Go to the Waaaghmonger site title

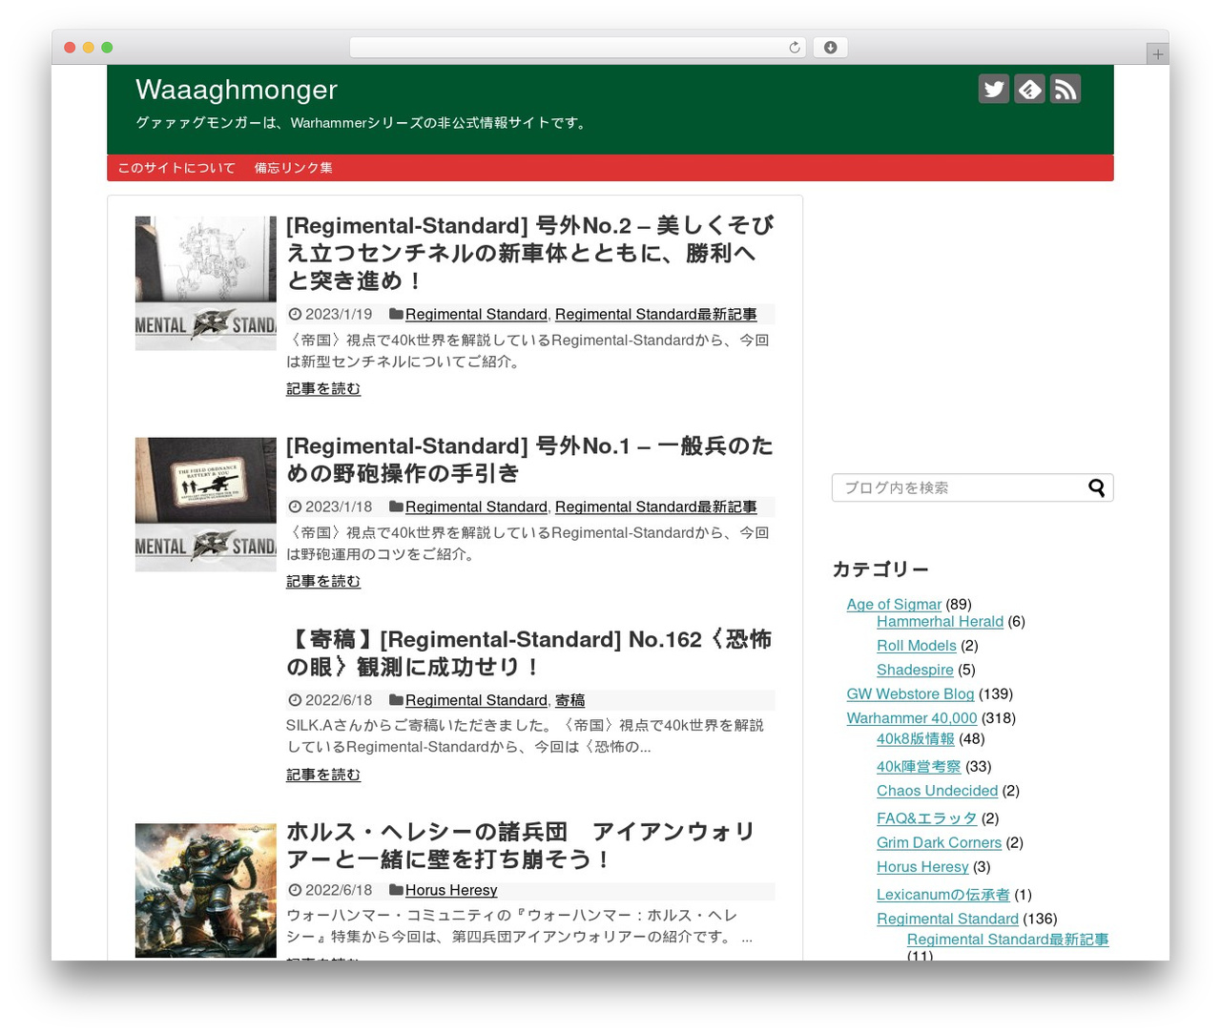pyautogui.click(x=237, y=90)
